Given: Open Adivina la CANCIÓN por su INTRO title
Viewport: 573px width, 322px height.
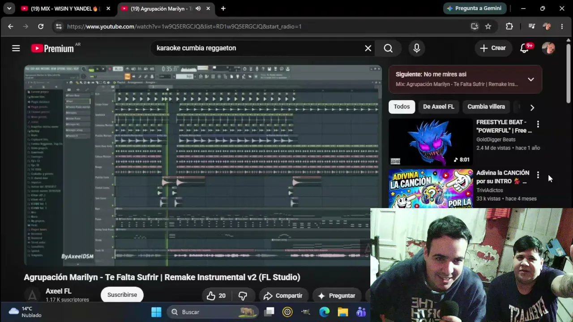Looking at the screenshot, I should (503, 177).
